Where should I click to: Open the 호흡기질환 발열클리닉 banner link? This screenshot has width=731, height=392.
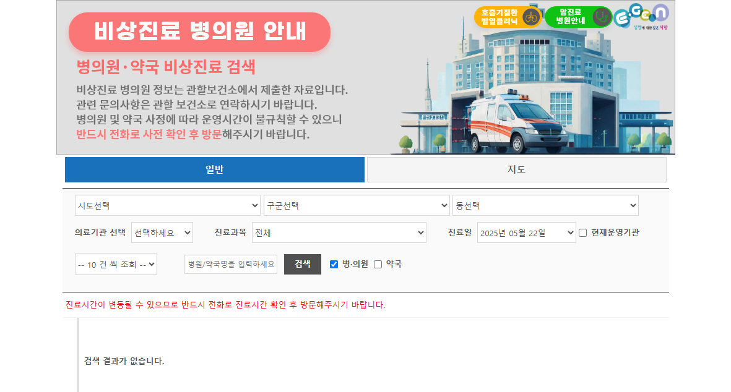tap(501, 16)
